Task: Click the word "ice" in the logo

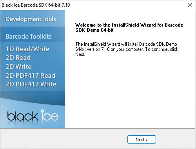Action: pyautogui.click(x=50, y=116)
